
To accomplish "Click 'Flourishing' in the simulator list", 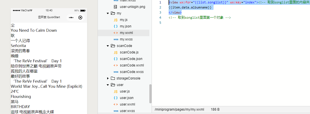I will coord(21,97).
